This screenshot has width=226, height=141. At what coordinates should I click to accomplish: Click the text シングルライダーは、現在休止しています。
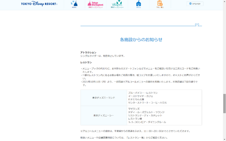[x=103, y=56]
